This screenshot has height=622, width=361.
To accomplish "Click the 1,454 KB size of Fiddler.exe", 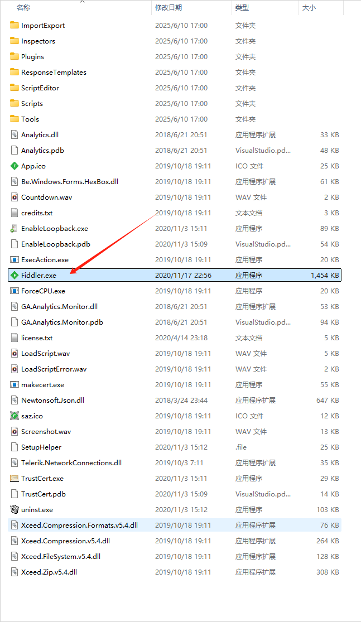I will pyautogui.click(x=325, y=276).
